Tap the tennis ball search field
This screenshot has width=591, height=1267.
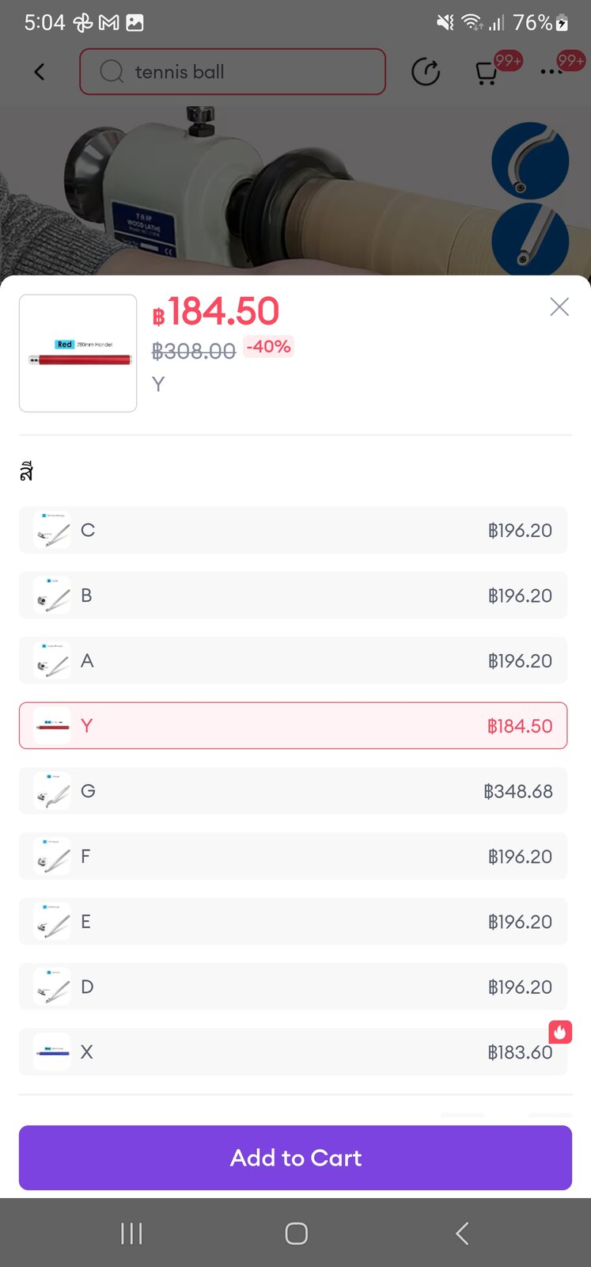[245, 72]
